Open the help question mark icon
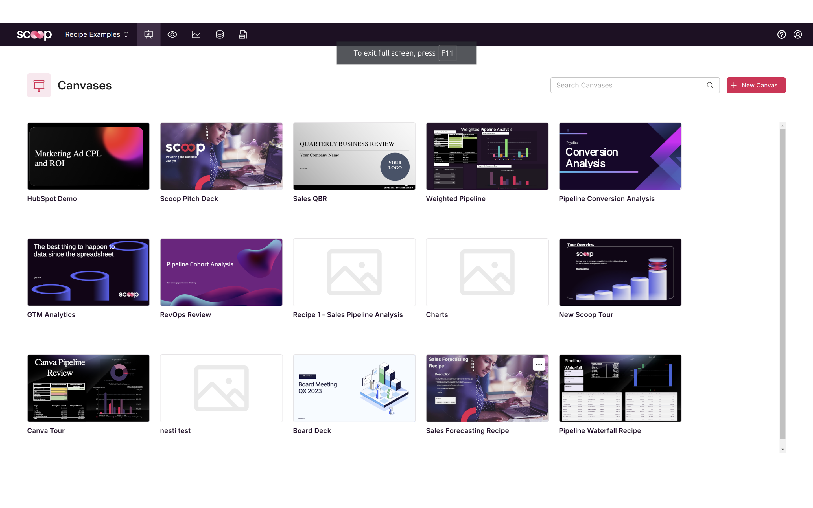813x508 pixels. pos(781,34)
